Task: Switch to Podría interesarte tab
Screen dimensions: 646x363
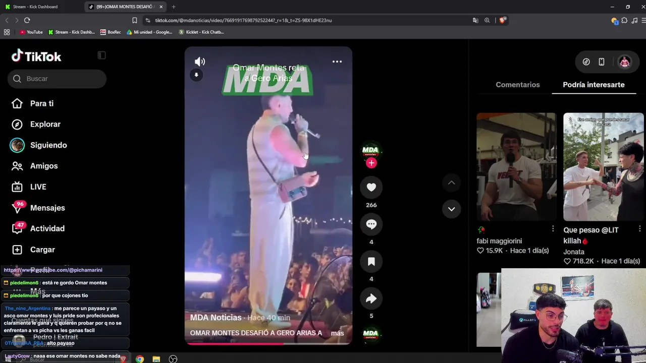Action: coord(594,85)
